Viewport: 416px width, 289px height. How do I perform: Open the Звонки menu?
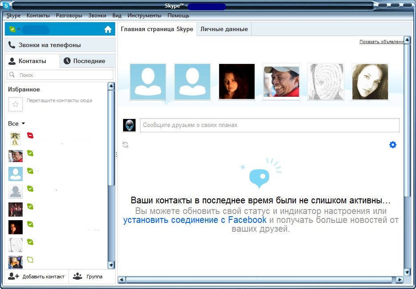97,16
